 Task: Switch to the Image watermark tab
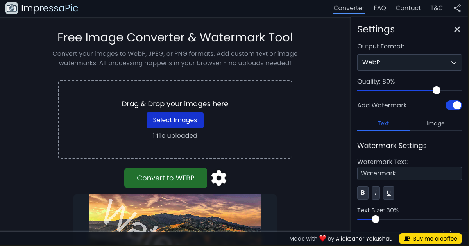click(x=435, y=123)
